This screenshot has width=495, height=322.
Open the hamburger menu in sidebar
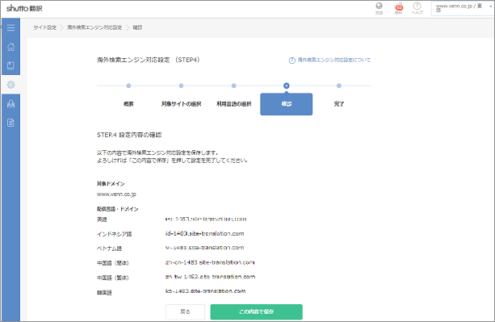pos(10,27)
